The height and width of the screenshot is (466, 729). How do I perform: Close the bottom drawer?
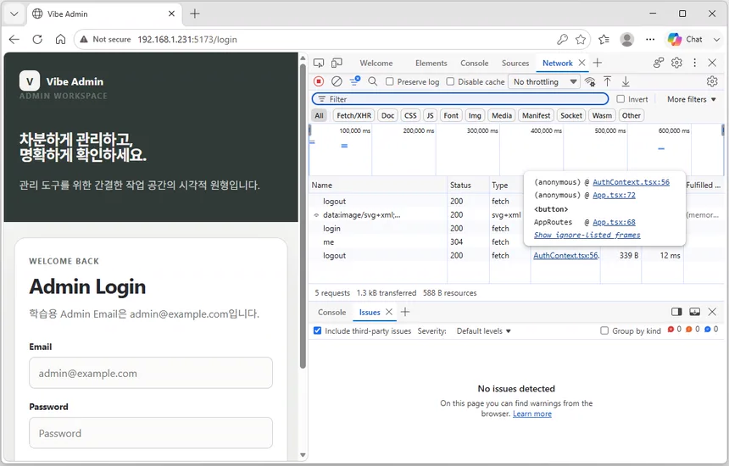click(712, 312)
